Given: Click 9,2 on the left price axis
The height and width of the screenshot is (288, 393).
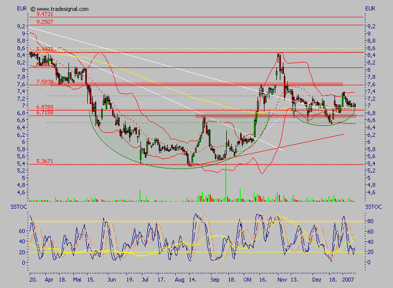Looking at the screenshot, I should pos(21,26).
